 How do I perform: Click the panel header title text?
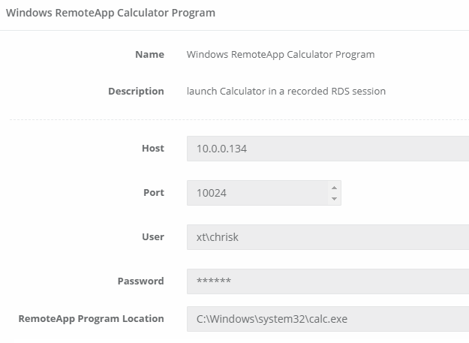(x=110, y=13)
